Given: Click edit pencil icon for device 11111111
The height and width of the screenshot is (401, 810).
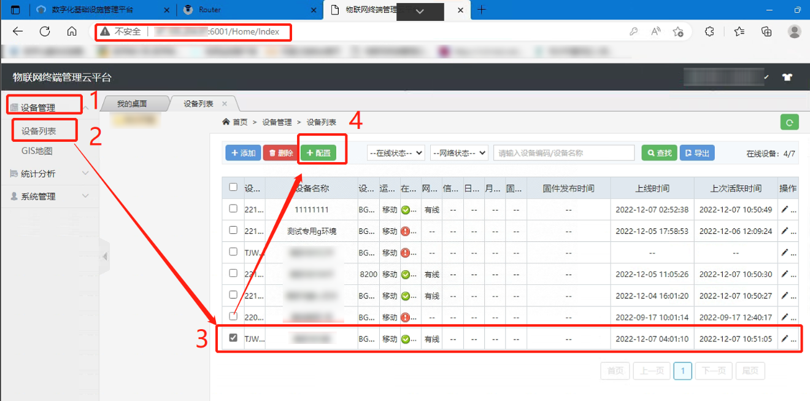Looking at the screenshot, I should point(784,209).
